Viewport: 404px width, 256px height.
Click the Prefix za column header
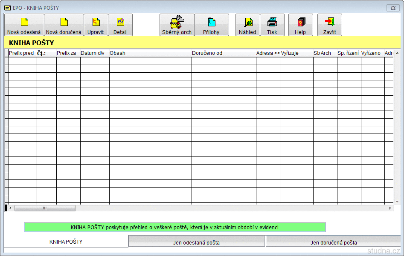click(x=68, y=53)
